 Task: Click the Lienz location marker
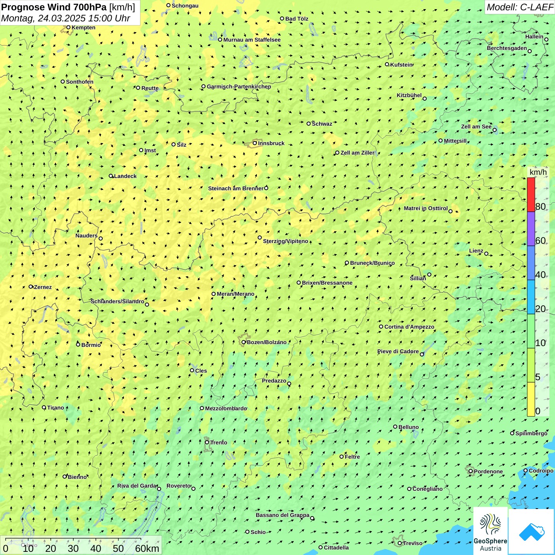[x=486, y=254]
